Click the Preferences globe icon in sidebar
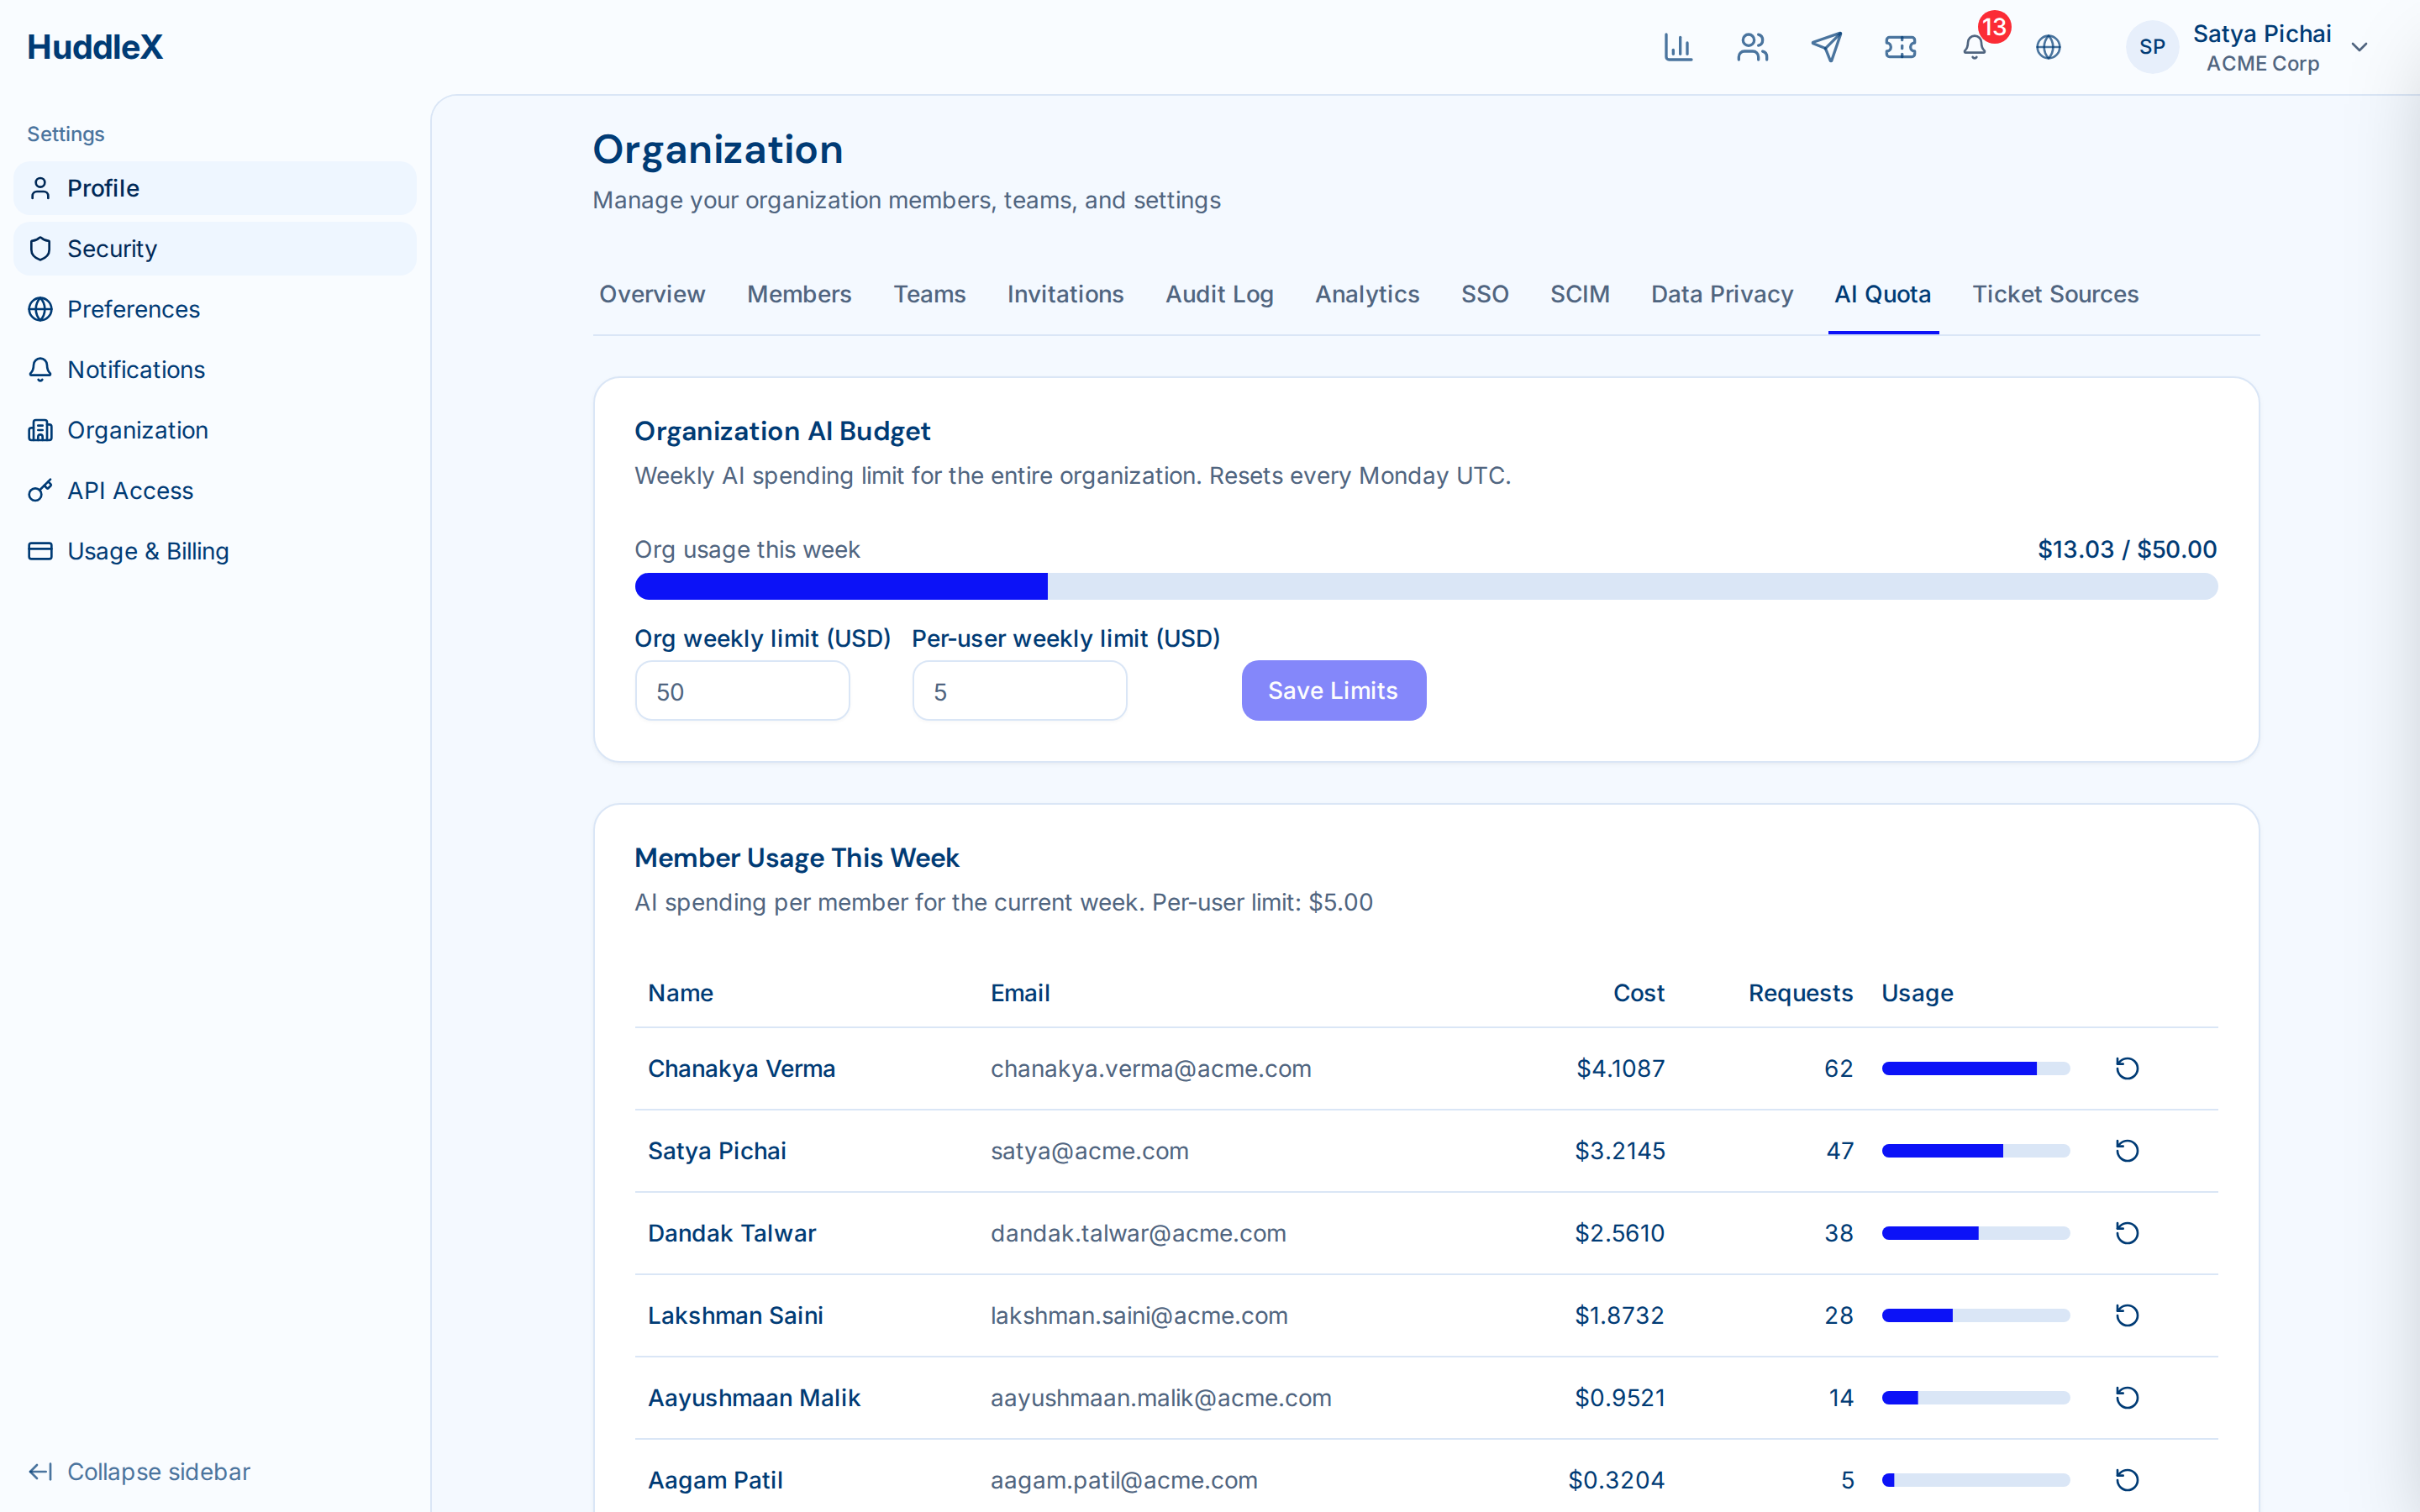 click(40, 309)
